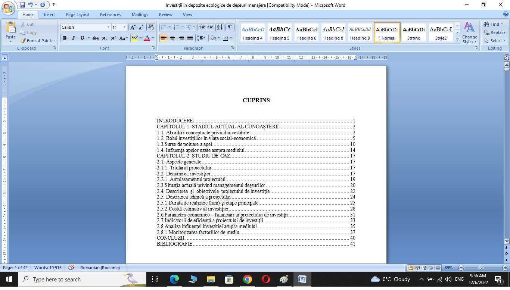Click the Grow Font icon
The image size is (510, 290).
click(133, 27)
